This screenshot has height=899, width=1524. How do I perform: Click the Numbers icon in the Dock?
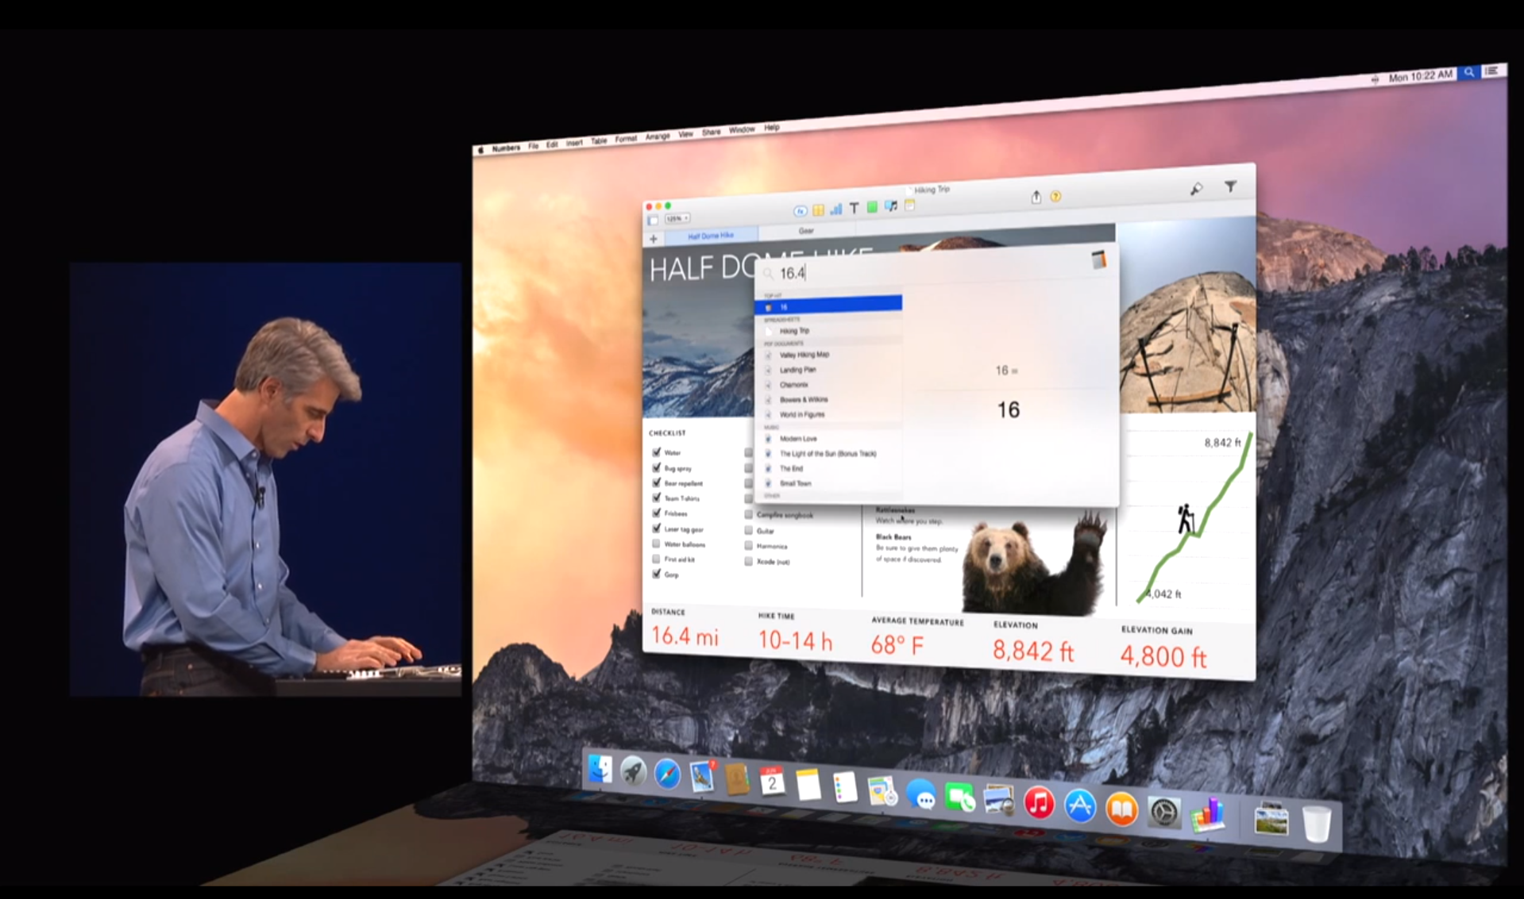coord(1207,816)
